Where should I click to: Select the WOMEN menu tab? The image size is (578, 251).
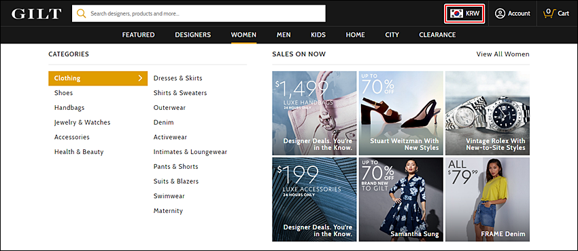pos(243,35)
